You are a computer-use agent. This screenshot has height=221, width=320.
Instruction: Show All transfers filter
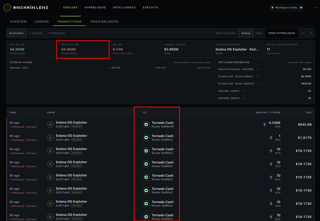click(x=16, y=33)
